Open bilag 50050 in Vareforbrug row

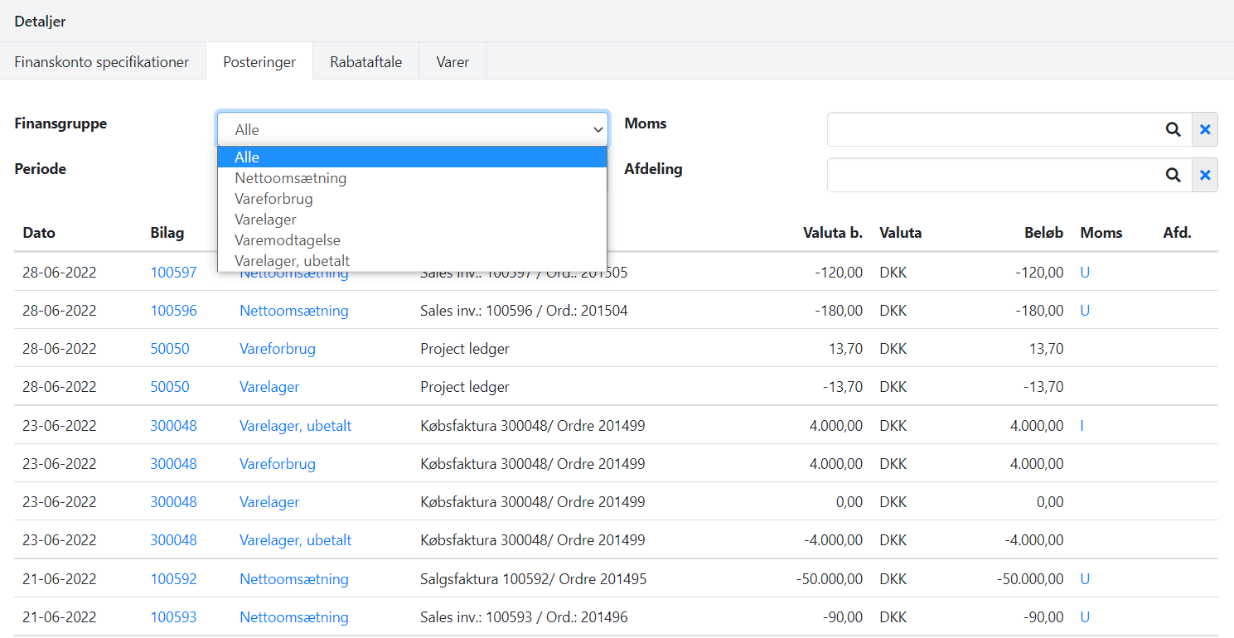[169, 349]
